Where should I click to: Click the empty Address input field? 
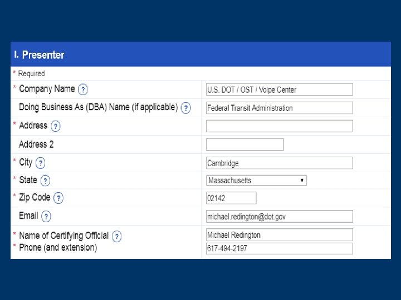point(279,126)
